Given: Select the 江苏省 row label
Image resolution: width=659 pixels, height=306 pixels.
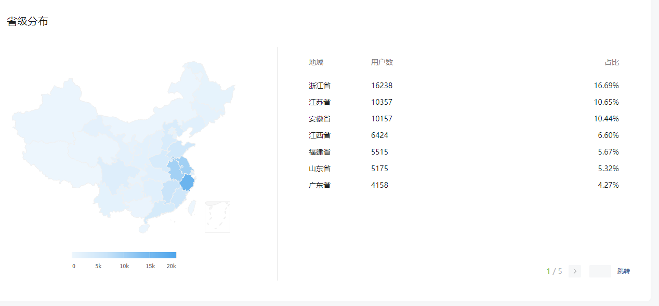Looking at the screenshot, I should pyautogui.click(x=320, y=102).
